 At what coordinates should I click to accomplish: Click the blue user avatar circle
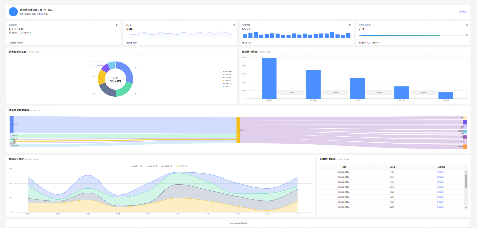[x=13, y=12]
